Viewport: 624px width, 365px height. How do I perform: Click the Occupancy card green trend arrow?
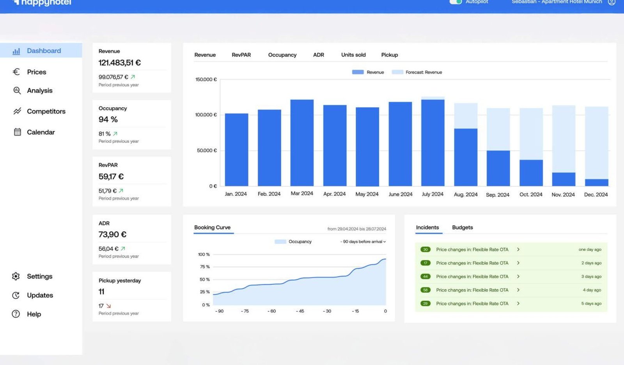pyautogui.click(x=115, y=134)
